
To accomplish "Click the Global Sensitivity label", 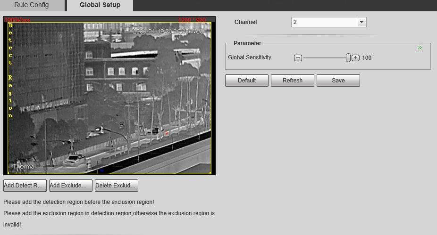I will [250, 57].
